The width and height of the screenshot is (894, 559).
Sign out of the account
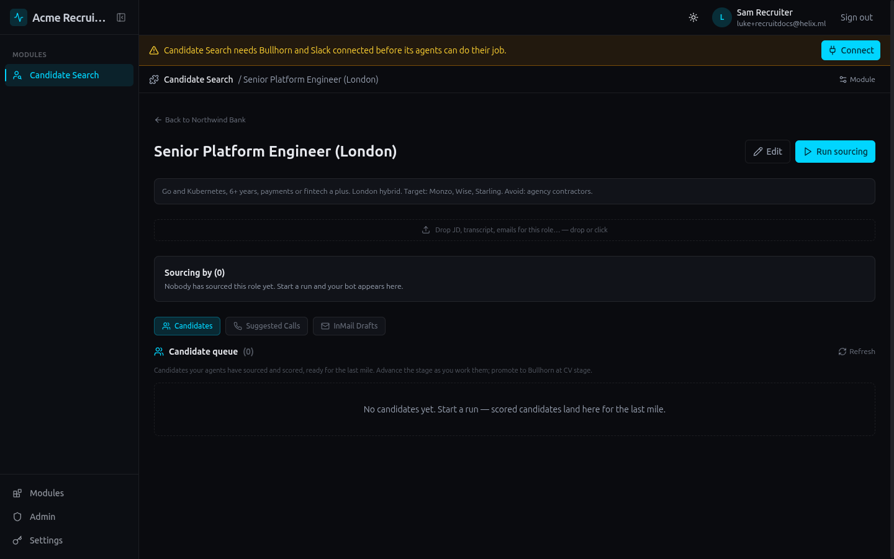856,17
